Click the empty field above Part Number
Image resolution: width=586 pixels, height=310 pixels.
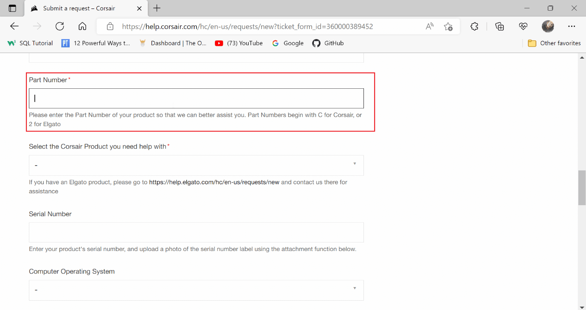(x=196, y=58)
